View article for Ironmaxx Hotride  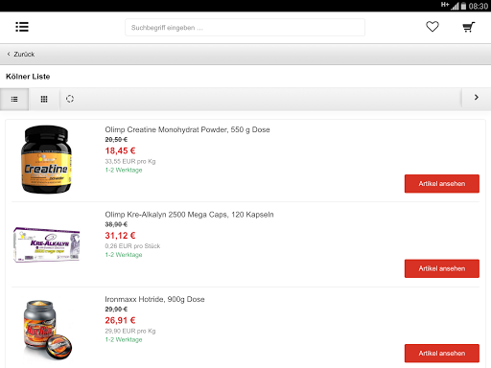click(442, 354)
